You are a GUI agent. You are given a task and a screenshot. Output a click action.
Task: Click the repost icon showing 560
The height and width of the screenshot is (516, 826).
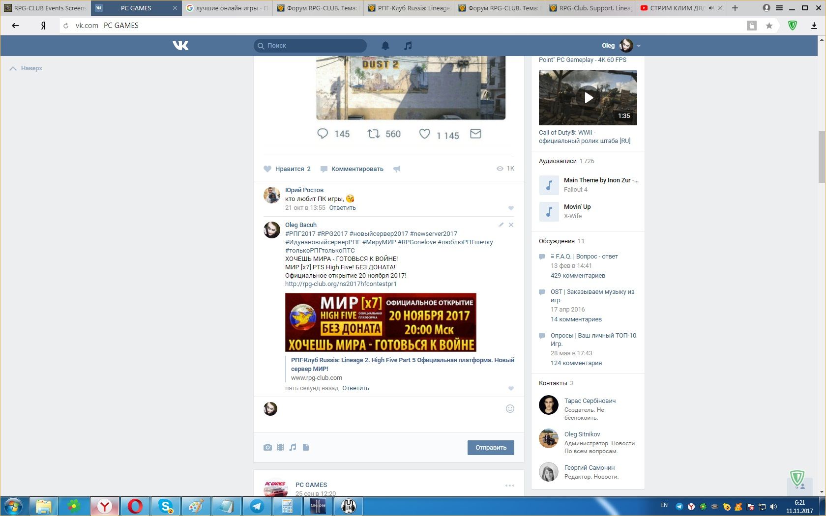(x=374, y=134)
